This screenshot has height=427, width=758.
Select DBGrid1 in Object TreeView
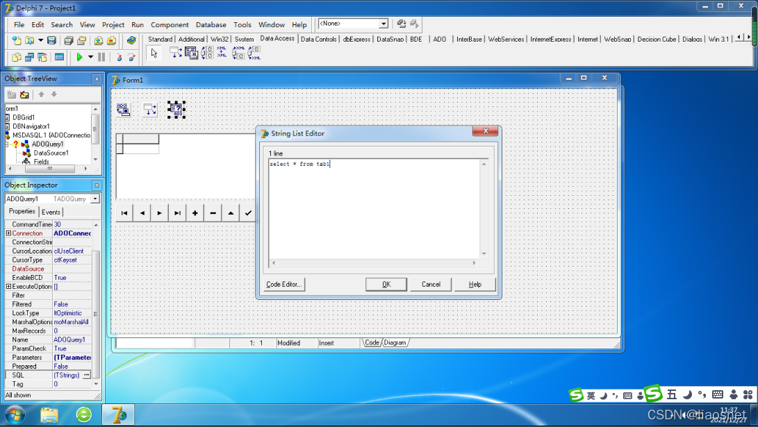[x=23, y=117]
